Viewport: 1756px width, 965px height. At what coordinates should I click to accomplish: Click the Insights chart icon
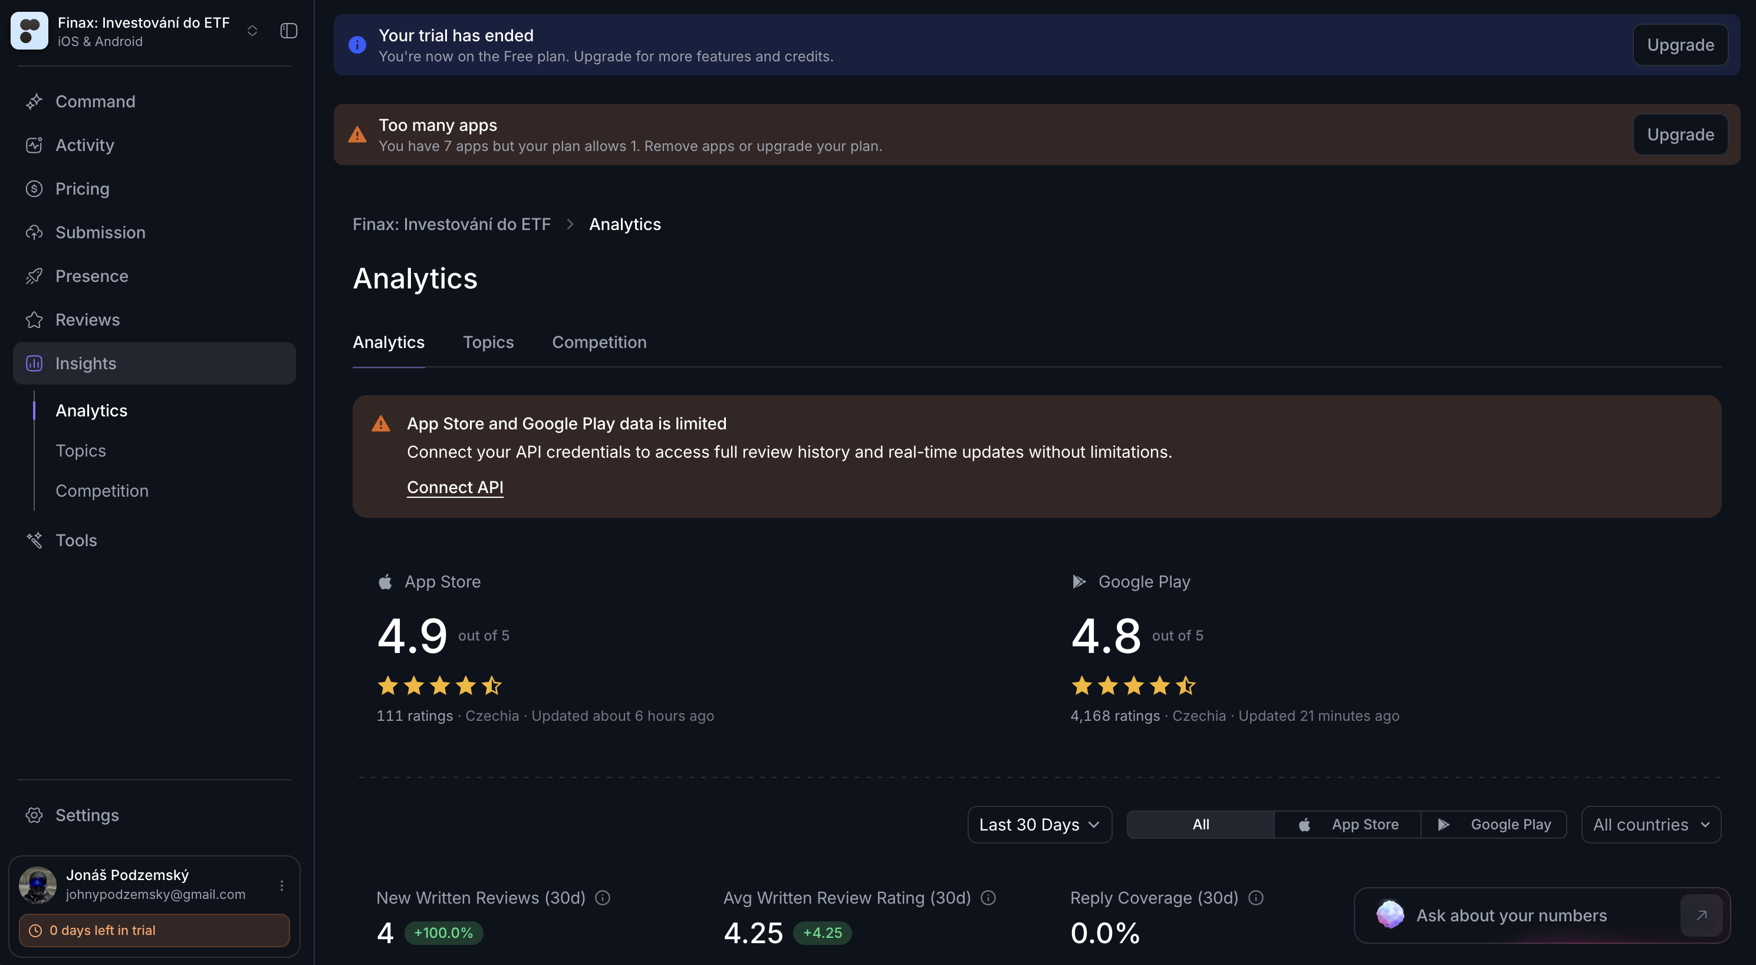click(34, 363)
